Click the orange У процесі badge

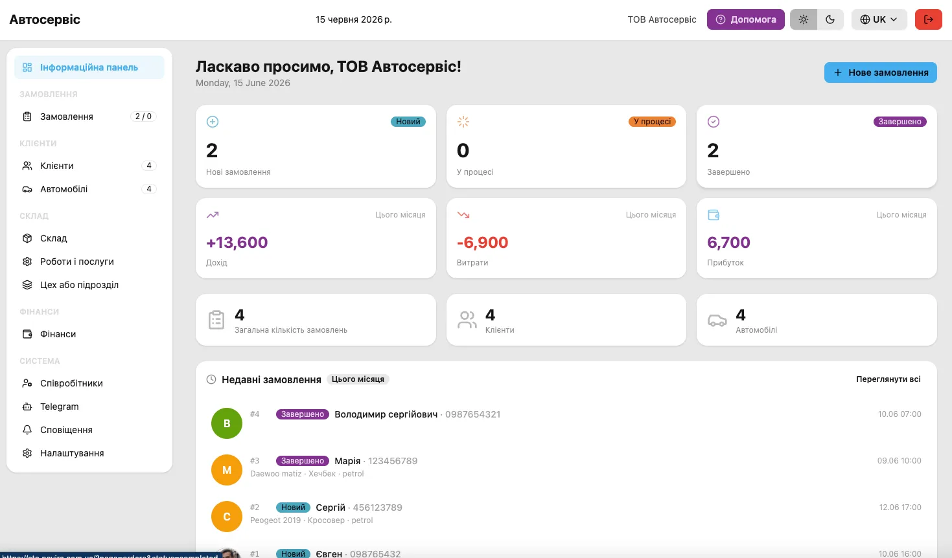[652, 122]
